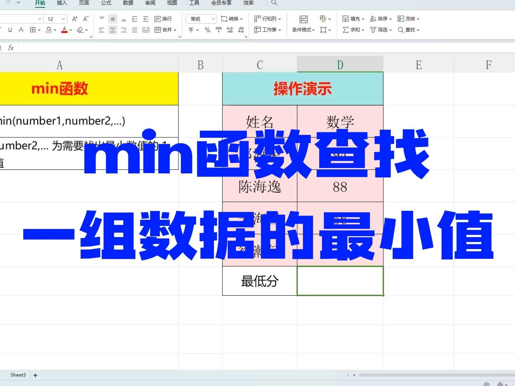Screen dimensions: 515x386
Task: Apply strikethrough formatting
Action: tap(21, 30)
